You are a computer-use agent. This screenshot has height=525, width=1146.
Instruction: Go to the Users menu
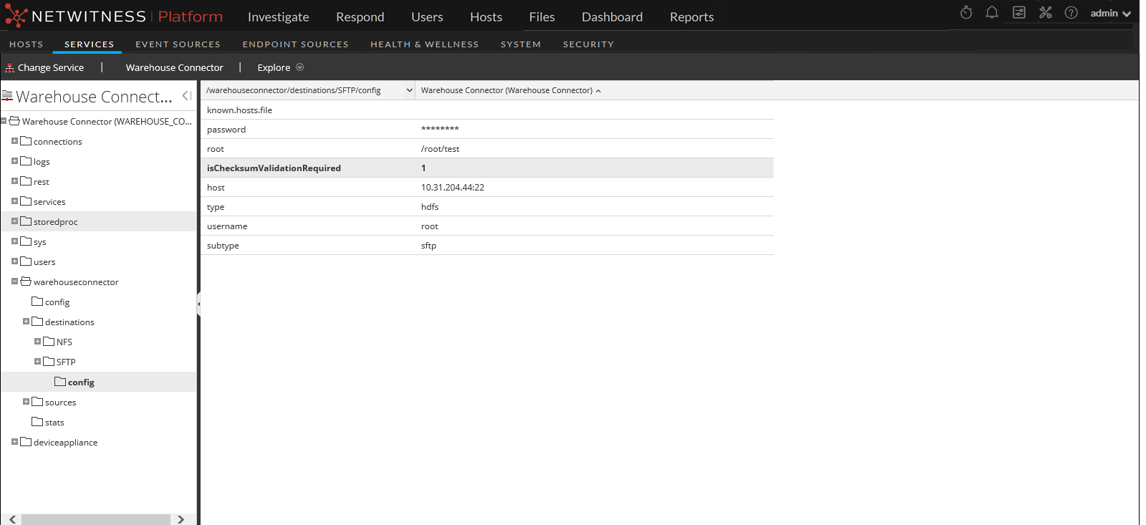[427, 16]
